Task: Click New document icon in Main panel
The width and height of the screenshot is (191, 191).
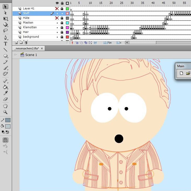Action: pyautogui.click(x=181, y=73)
